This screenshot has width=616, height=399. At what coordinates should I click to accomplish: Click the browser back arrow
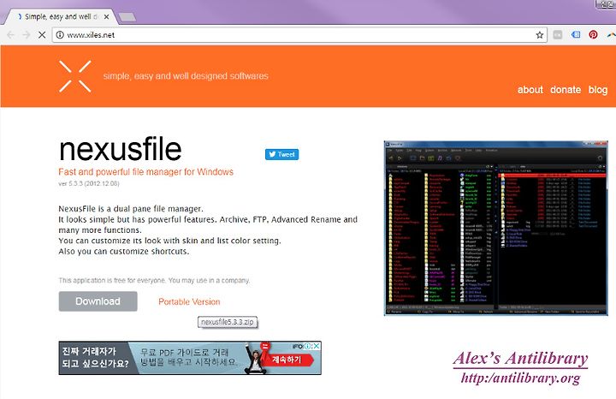tap(10, 35)
